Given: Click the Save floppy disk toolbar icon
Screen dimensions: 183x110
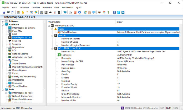Looking at the screenshot, I should pos(4,12).
